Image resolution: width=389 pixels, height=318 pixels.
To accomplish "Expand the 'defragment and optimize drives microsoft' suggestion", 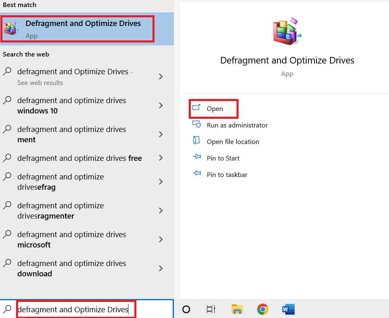I will pyautogui.click(x=161, y=240).
